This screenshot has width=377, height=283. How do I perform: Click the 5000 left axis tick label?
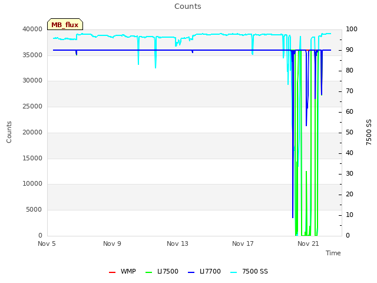pos(34,210)
